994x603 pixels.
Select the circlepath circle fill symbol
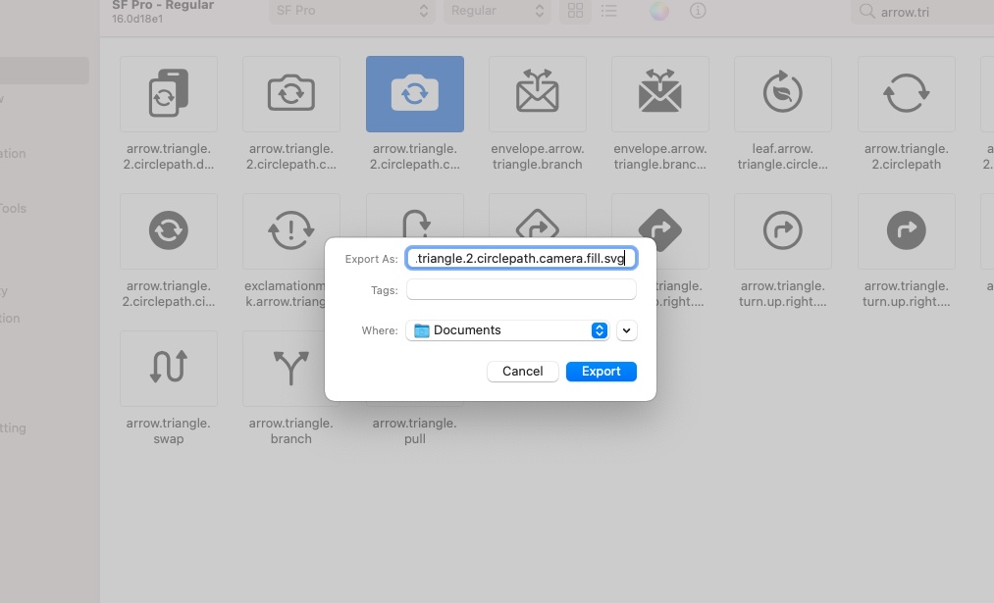169,231
